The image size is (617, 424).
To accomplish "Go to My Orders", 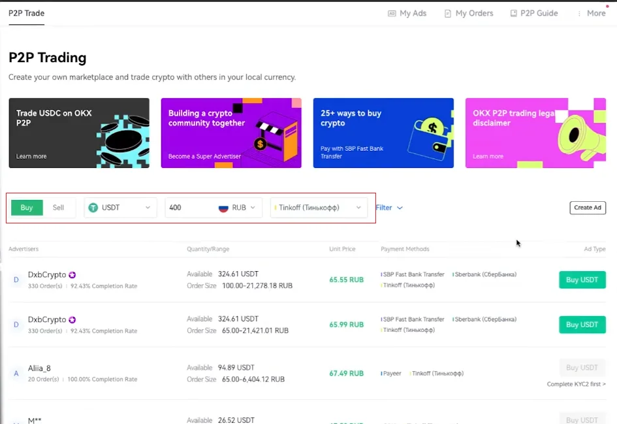I will coord(469,13).
